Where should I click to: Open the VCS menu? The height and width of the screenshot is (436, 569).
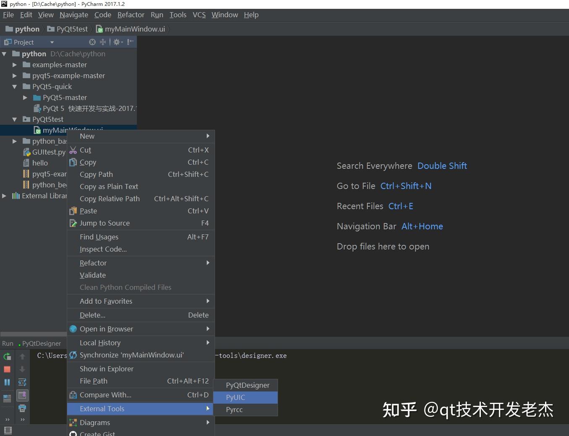coord(199,15)
